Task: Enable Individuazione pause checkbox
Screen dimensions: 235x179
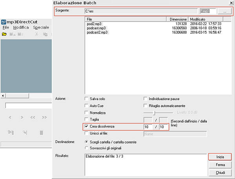Action: [x=146, y=99]
